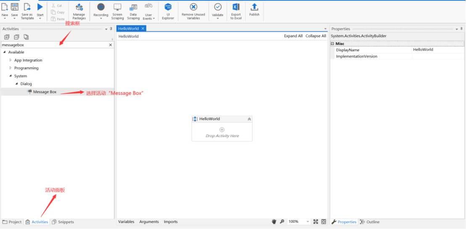
Task: Open UI Explorer
Action: (168, 12)
